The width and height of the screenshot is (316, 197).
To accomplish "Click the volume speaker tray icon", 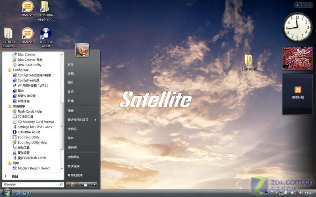I will (301, 193).
